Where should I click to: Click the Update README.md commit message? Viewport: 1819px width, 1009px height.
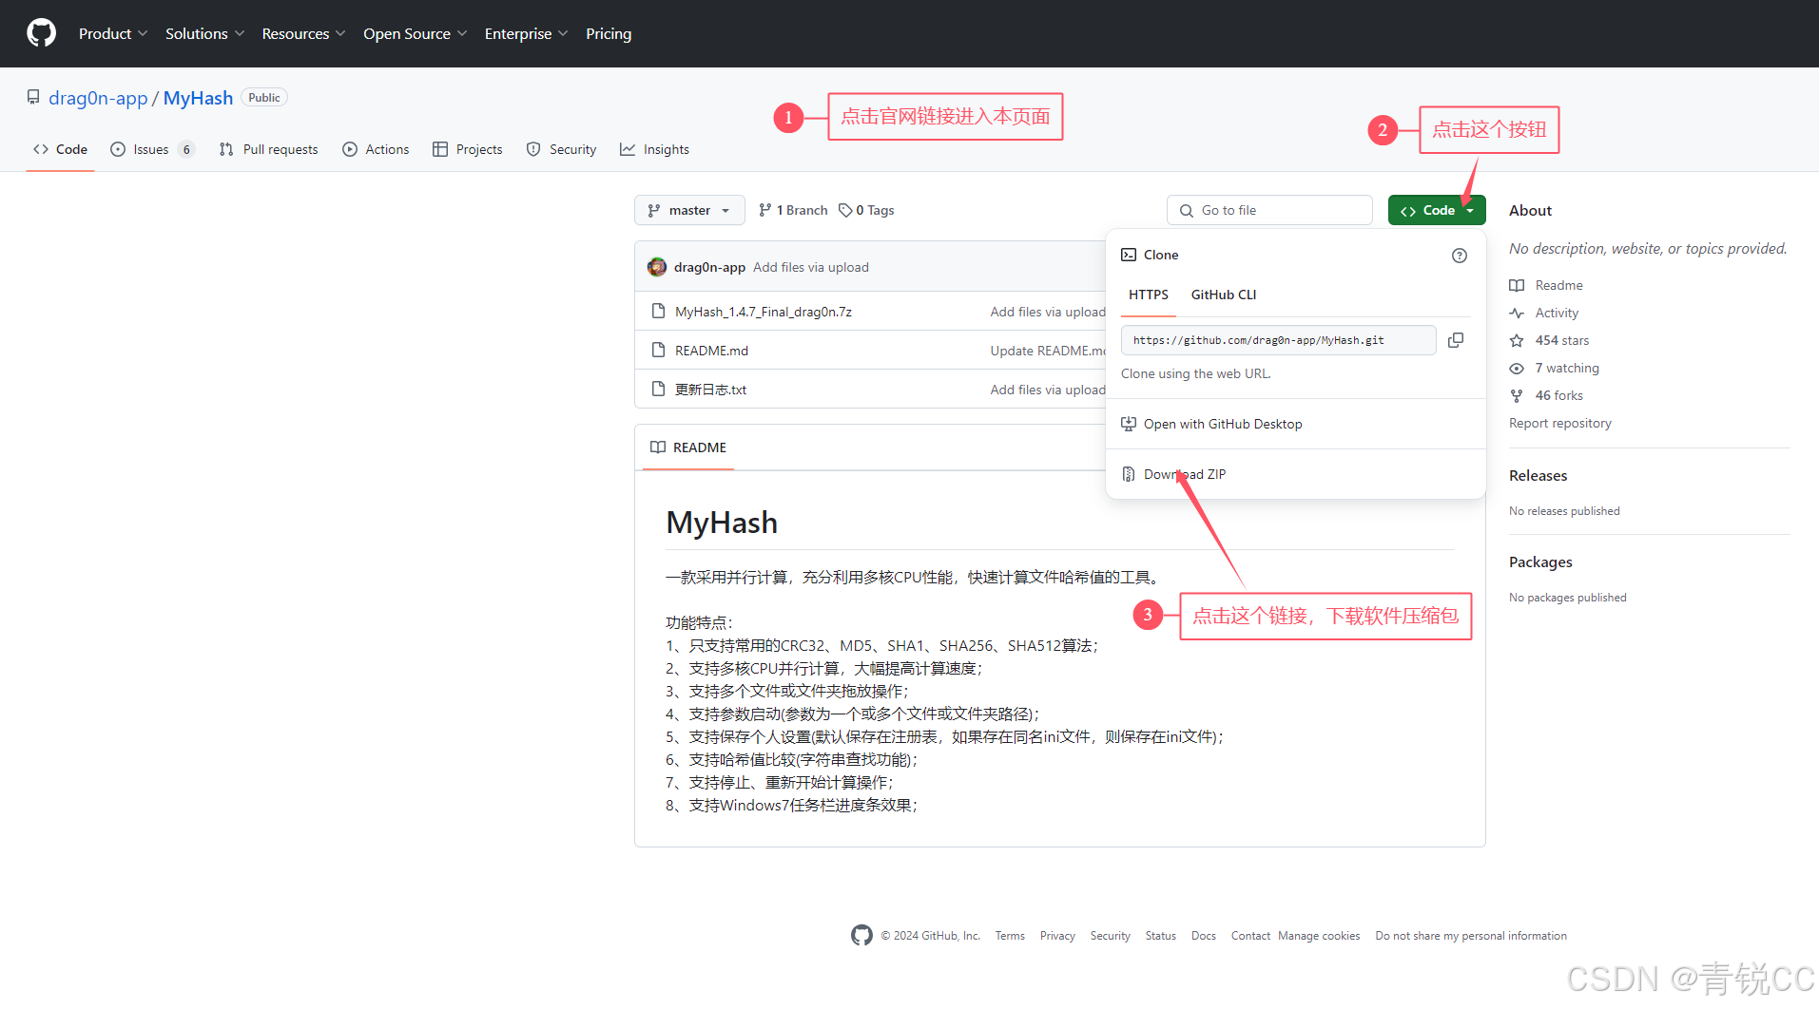[x=1048, y=351]
